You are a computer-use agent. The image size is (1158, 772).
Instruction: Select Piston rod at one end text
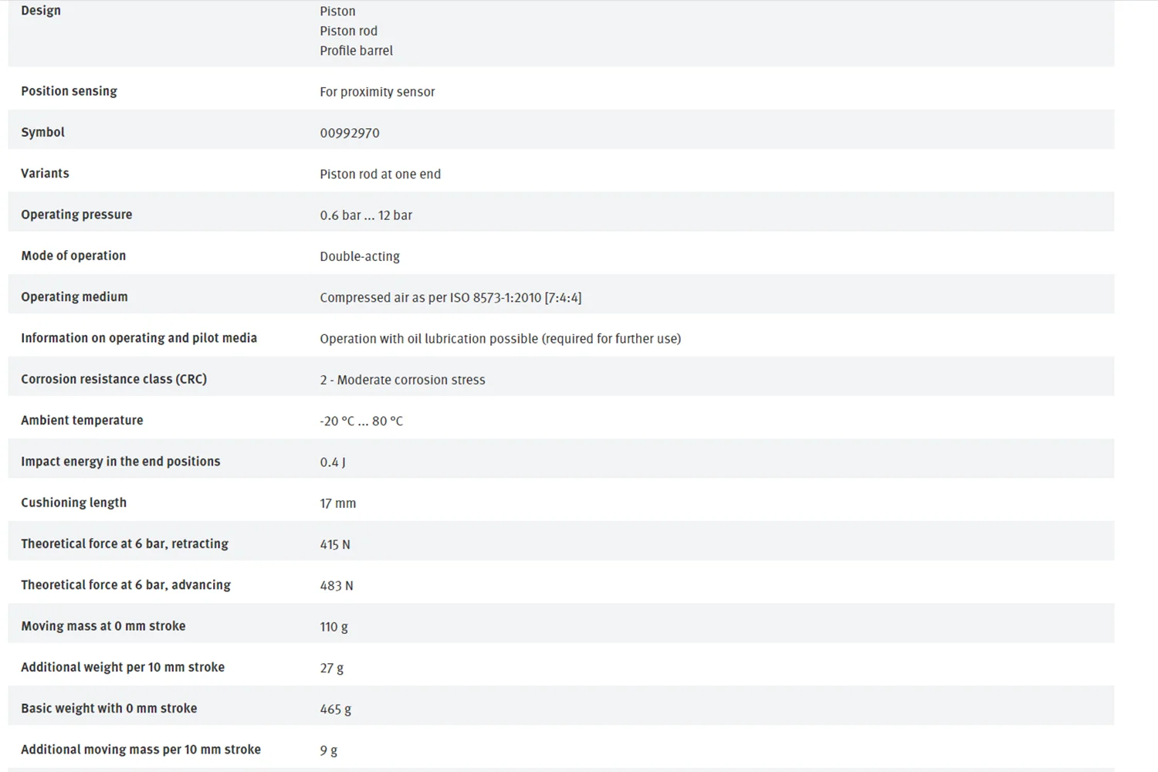click(x=380, y=174)
